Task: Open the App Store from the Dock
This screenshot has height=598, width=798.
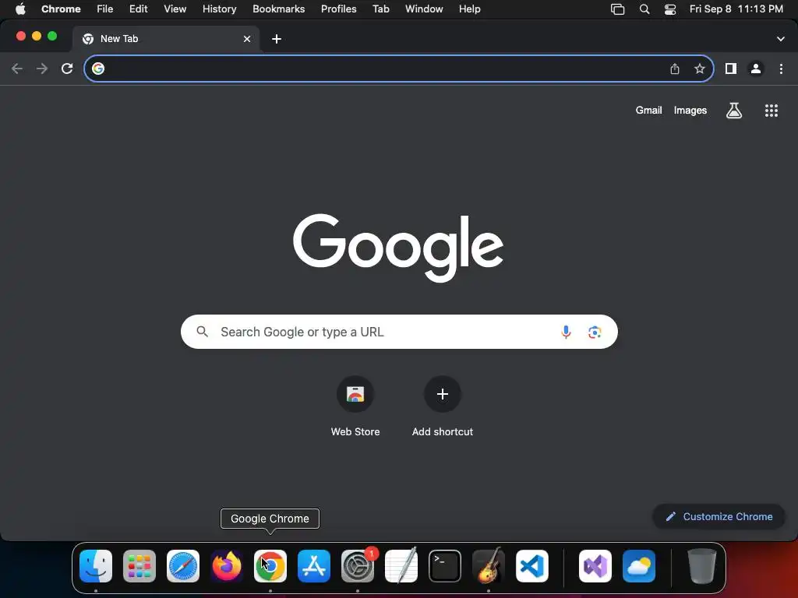Action: (314, 566)
